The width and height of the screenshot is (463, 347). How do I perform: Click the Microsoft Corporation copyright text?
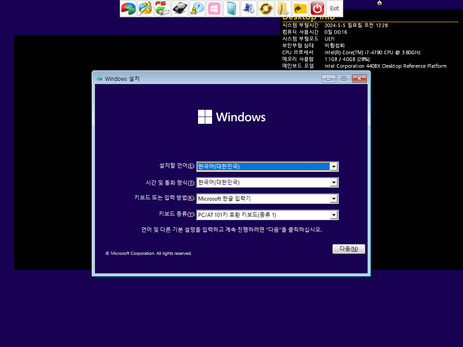148,253
